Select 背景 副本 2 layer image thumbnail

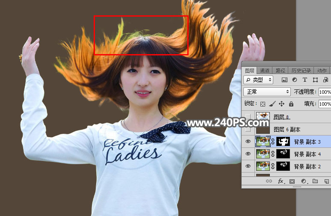coord(263,166)
